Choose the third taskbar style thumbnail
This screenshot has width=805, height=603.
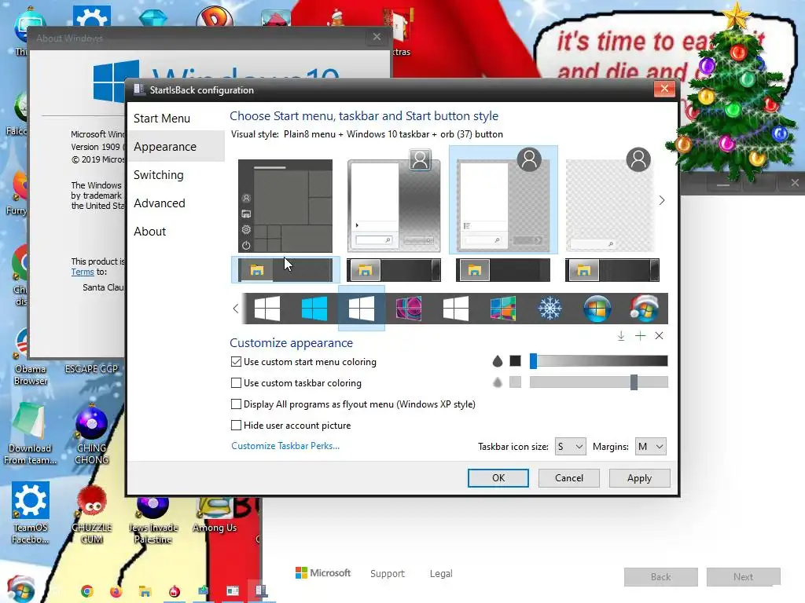pyautogui.click(x=503, y=270)
